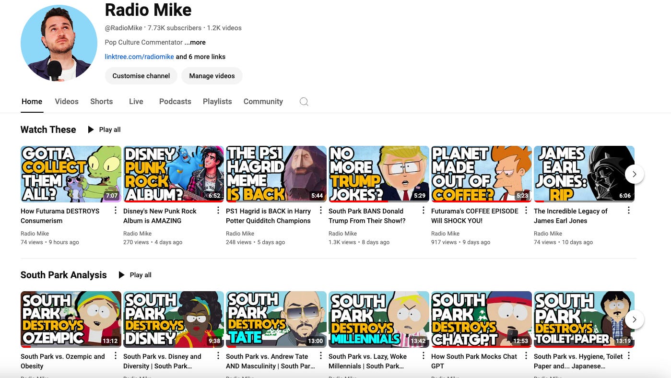Screen dimensions: 671x378
Task: Open options menu for How Futurama DESTROYS Consumerism
Action: (x=115, y=211)
